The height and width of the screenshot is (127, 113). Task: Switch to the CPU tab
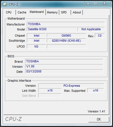click(10, 12)
